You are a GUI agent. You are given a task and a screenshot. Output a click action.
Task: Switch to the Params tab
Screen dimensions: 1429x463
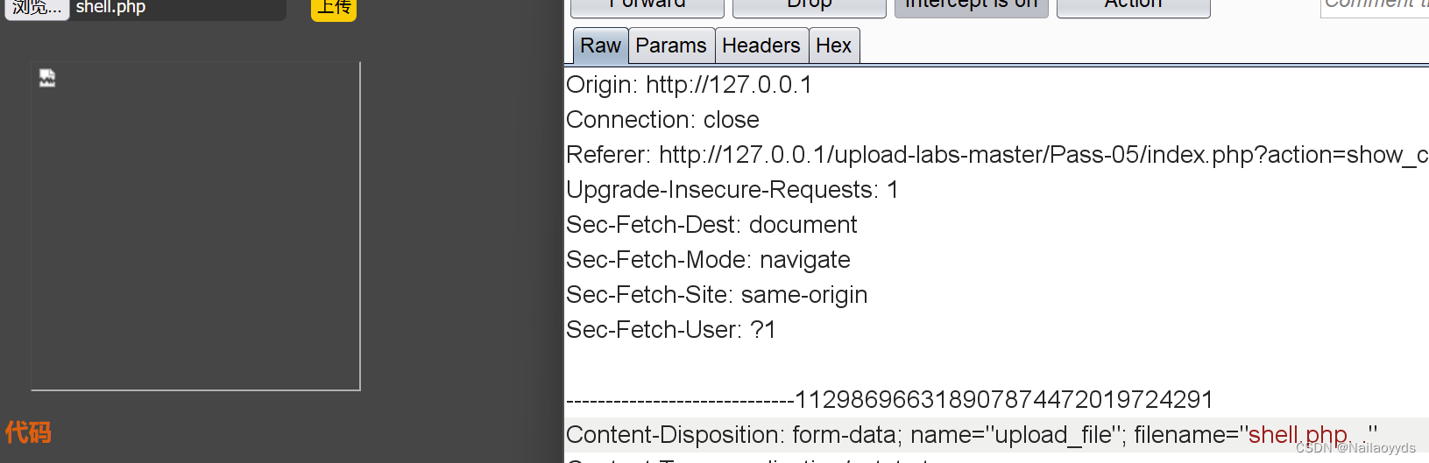(x=671, y=46)
